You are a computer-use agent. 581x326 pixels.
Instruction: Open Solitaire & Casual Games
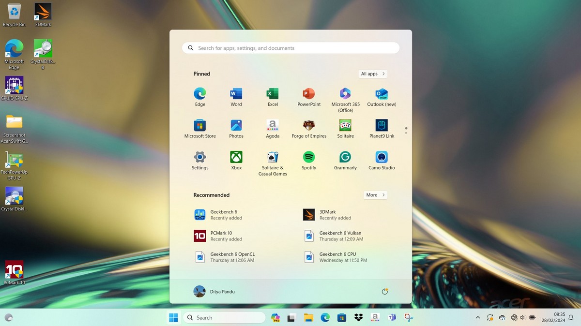tap(273, 164)
